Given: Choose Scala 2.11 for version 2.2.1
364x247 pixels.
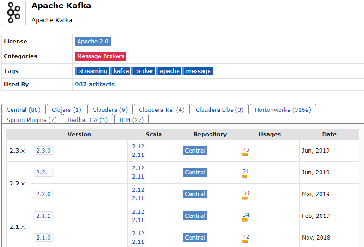Looking at the screenshot, I should [138, 177].
